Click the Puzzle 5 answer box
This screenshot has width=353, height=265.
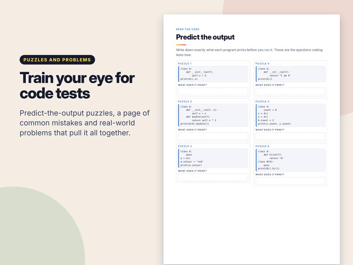(x=290, y=136)
